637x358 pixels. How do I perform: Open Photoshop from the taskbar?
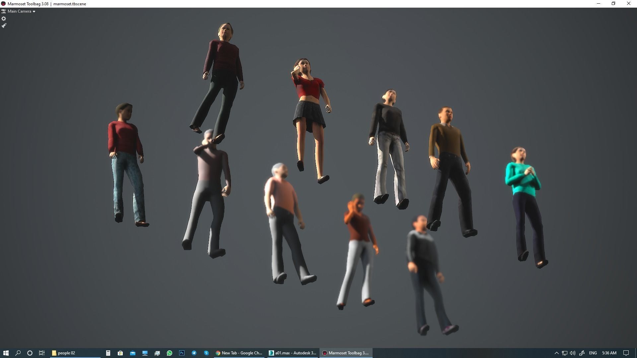(182, 353)
